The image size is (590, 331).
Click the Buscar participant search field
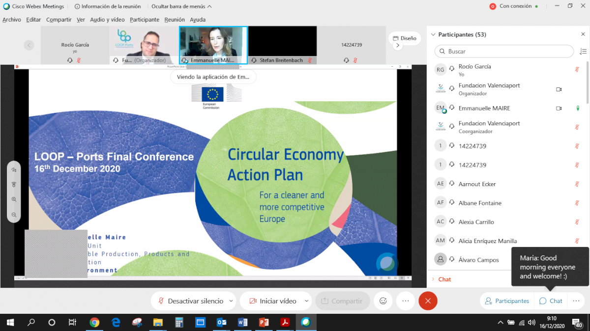tap(504, 52)
